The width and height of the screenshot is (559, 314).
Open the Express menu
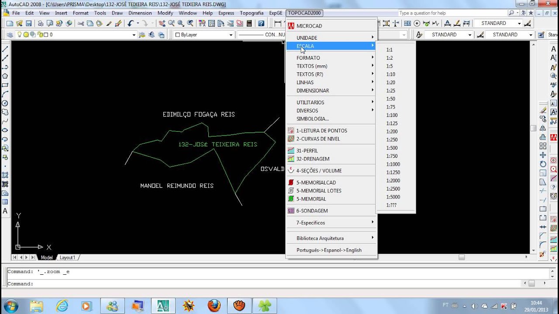point(226,13)
